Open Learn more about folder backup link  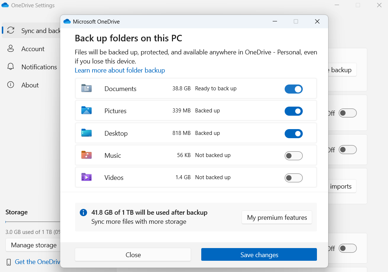coord(120,70)
